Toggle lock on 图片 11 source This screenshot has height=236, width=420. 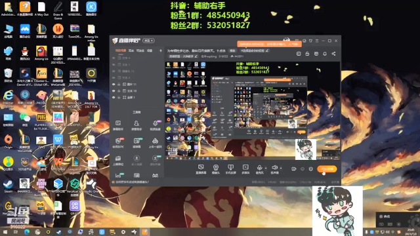pyautogui.click(x=119, y=85)
